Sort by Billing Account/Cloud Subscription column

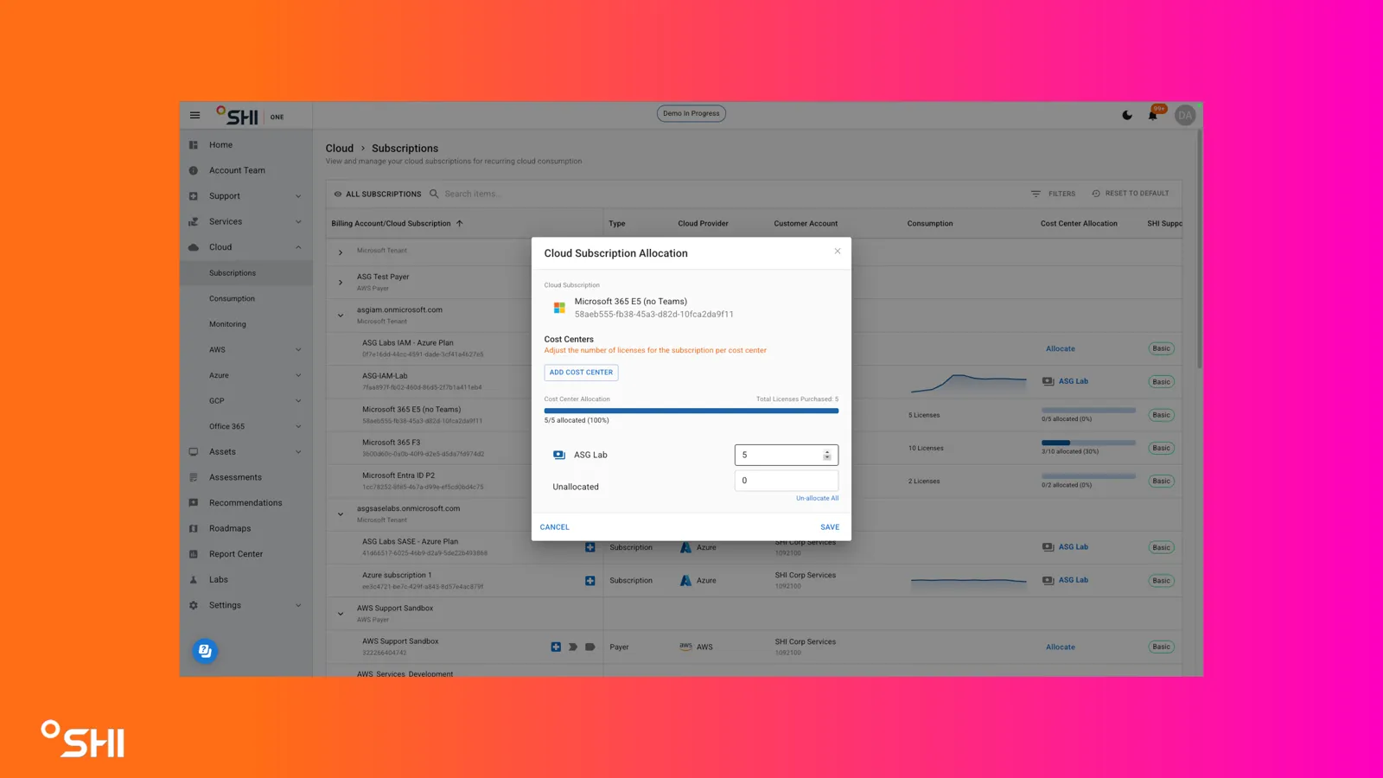(397, 224)
